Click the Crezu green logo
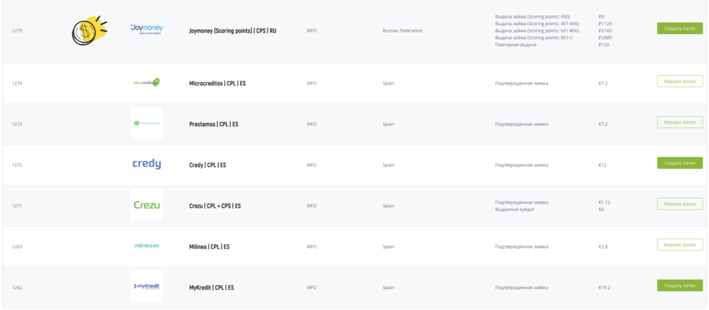 coord(146,204)
